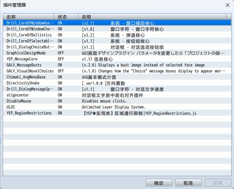Viewport: 234px width, 189px height.
Task: Click the 状态 column header
Action: pyautogui.click(x=66, y=17)
